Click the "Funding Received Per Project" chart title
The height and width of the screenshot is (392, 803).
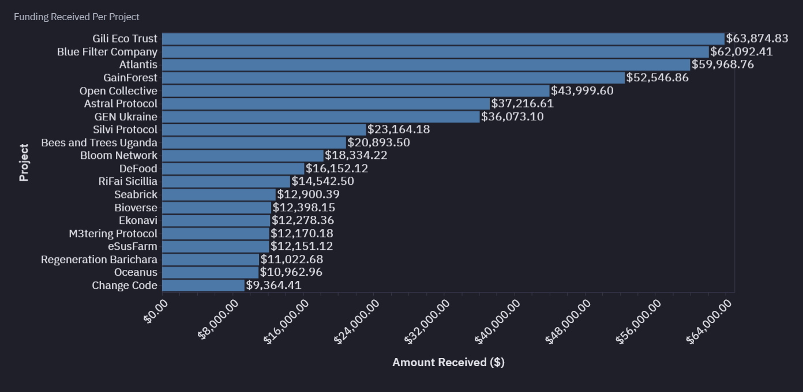click(77, 17)
